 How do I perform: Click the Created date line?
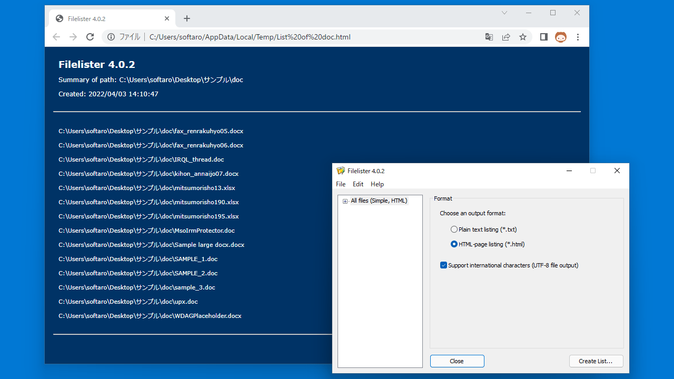tap(108, 94)
